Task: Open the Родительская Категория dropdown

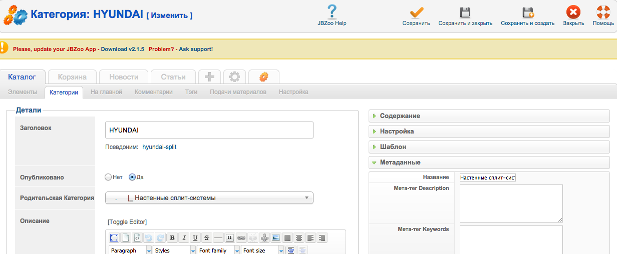Action: click(209, 198)
